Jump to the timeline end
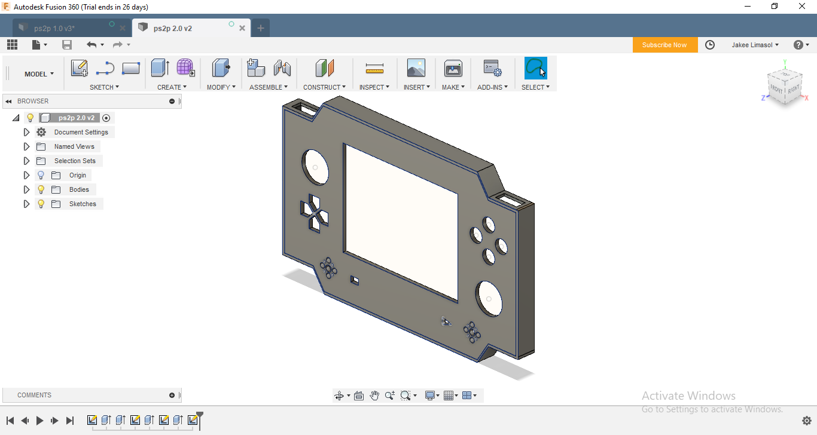The image size is (817, 435). (x=69, y=421)
